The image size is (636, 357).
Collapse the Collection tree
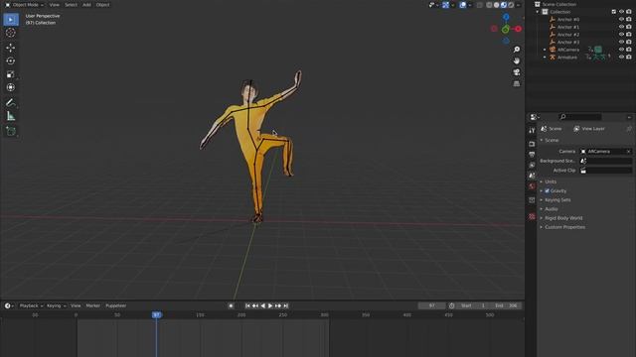pyautogui.click(x=538, y=12)
